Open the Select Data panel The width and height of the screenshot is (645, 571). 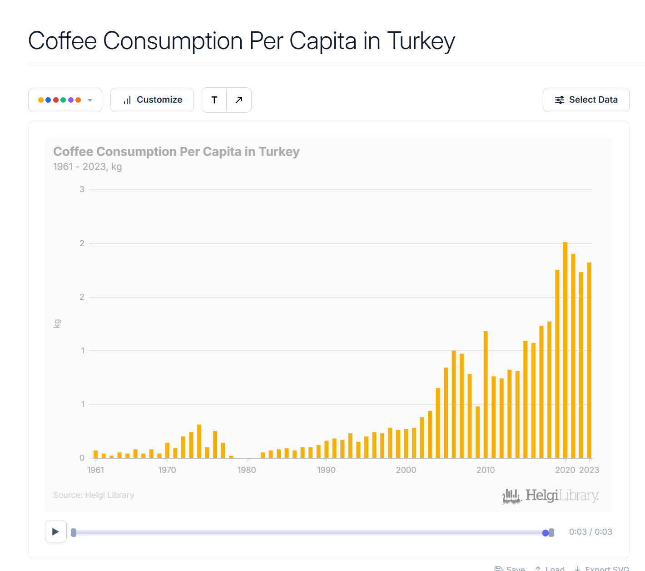[x=586, y=100]
